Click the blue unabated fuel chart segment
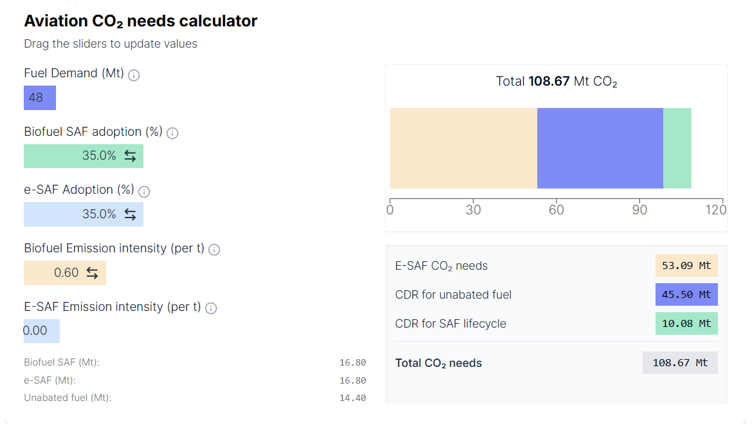752x428 pixels. (x=600, y=148)
